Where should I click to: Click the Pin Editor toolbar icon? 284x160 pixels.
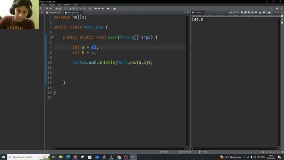(x=114, y=8)
